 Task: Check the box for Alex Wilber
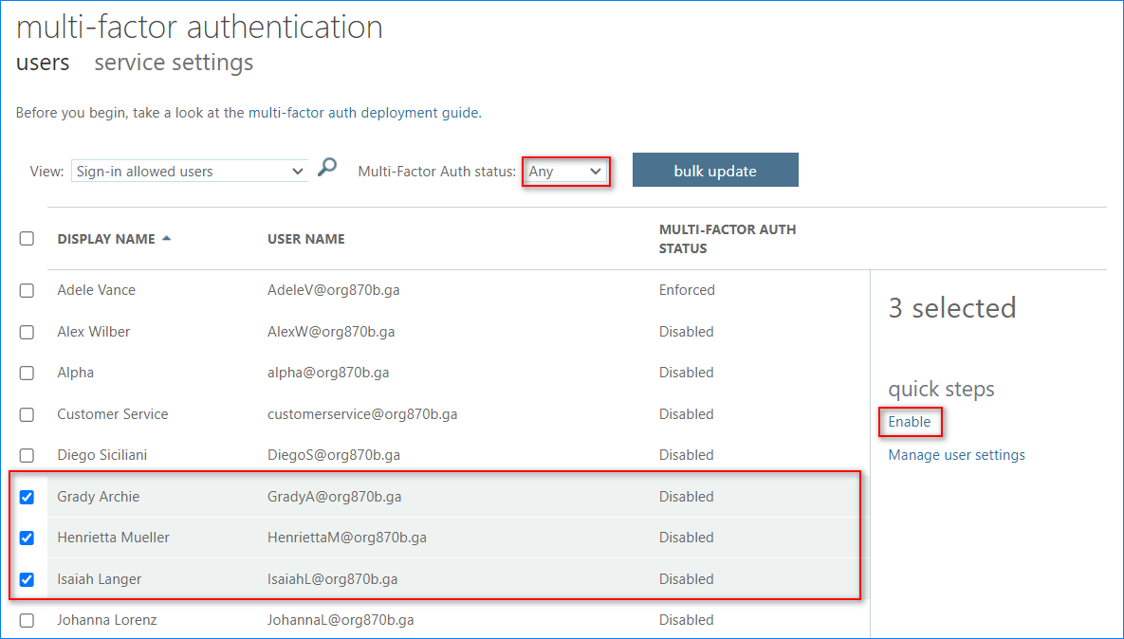(27, 332)
